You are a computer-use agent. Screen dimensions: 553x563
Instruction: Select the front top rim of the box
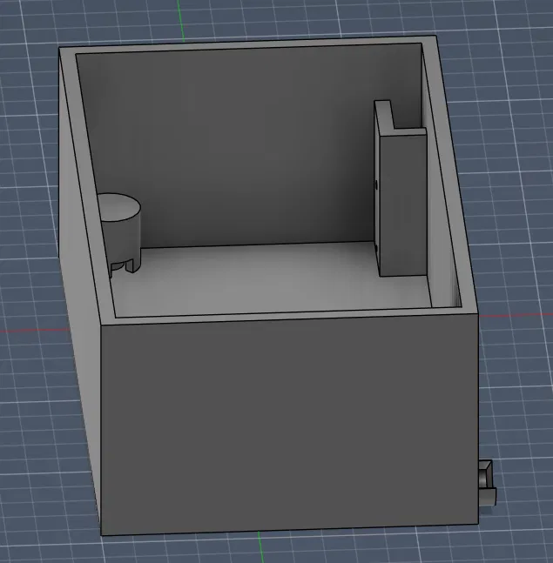[287, 315]
